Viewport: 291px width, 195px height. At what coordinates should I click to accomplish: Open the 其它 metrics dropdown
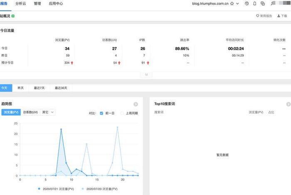[48, 112]
